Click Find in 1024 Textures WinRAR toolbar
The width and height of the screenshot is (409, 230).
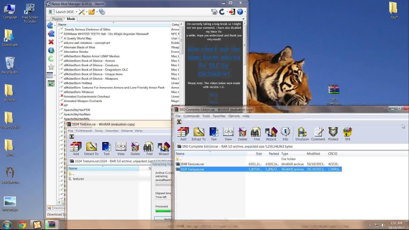click(x=149, y=149)
